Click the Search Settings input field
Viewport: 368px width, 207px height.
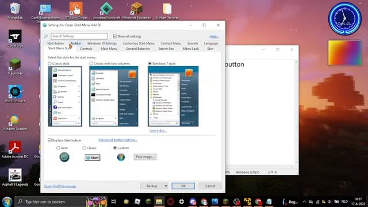79,36
